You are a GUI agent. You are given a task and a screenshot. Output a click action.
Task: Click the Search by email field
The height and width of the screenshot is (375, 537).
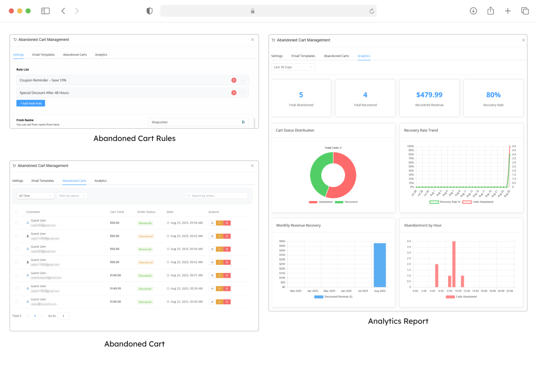[218, 196]
